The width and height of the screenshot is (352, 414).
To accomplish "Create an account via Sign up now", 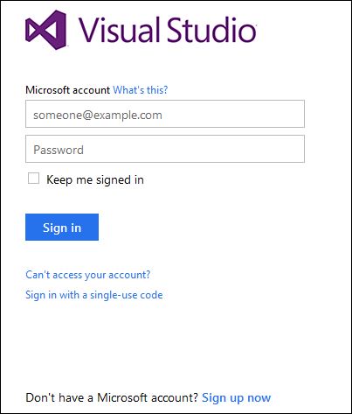I will (x=237, y=398).
